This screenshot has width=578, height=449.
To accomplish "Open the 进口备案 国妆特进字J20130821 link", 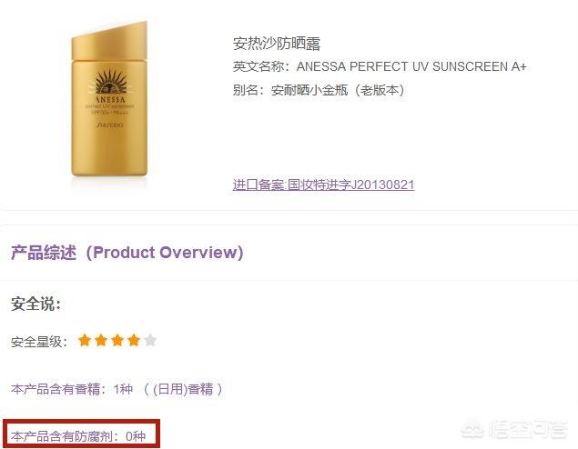I will pyautogui.click(x=323, y=185).
